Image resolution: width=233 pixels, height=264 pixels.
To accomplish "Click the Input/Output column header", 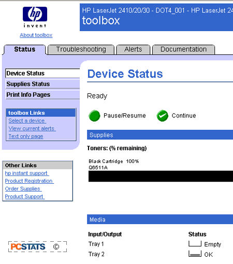I will [105, 234].
